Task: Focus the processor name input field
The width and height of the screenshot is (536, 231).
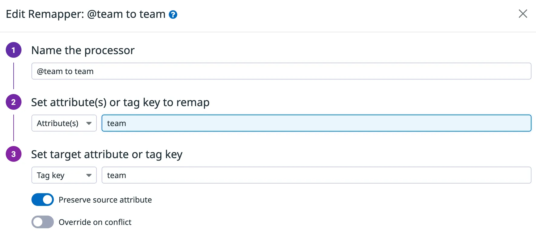Action: click(x=281, y=71)
